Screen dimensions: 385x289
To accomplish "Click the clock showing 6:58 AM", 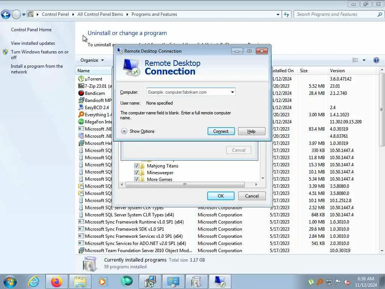I will 365,279.
